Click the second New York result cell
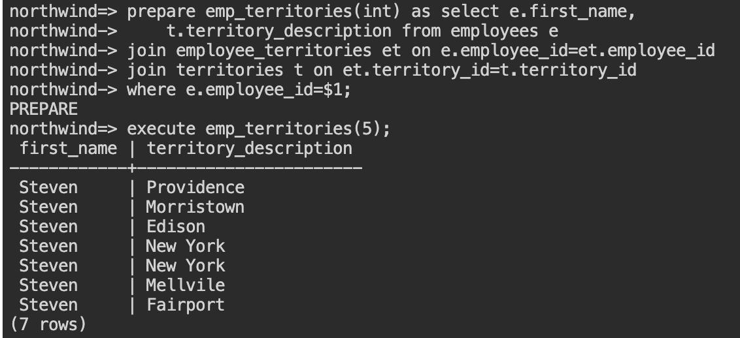Viewport: 740px width, 338px height. (x=186, y=266)
